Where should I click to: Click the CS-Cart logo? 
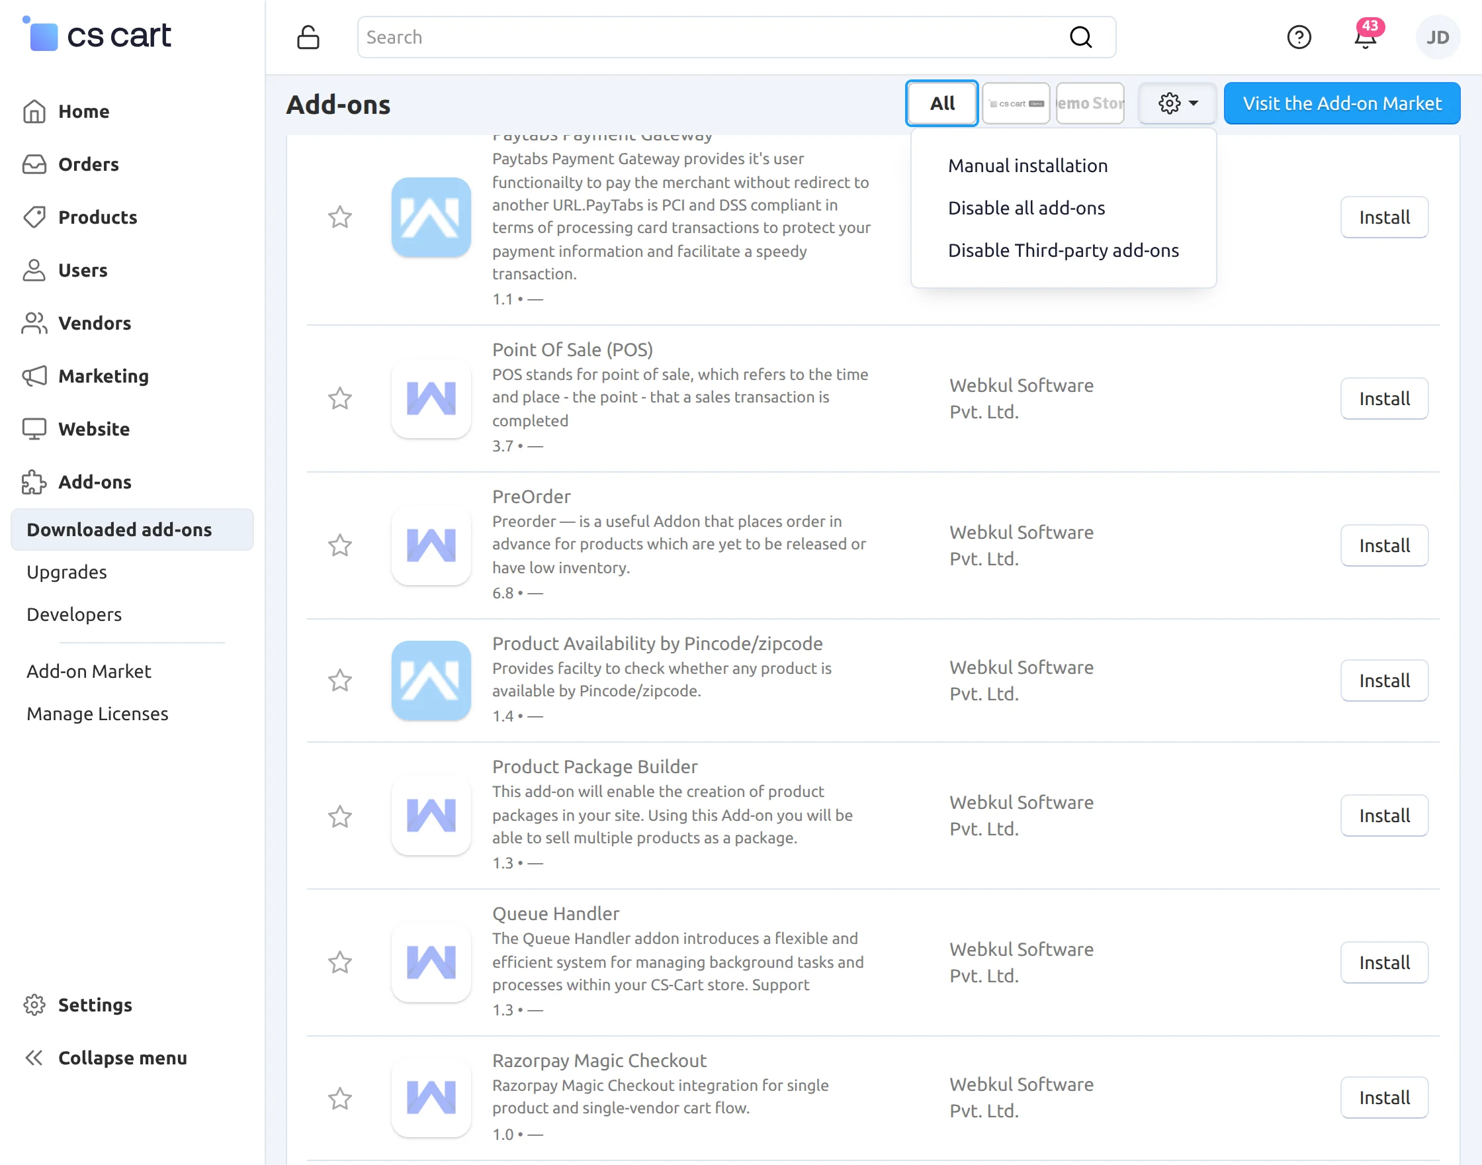[x=97, y=36]
